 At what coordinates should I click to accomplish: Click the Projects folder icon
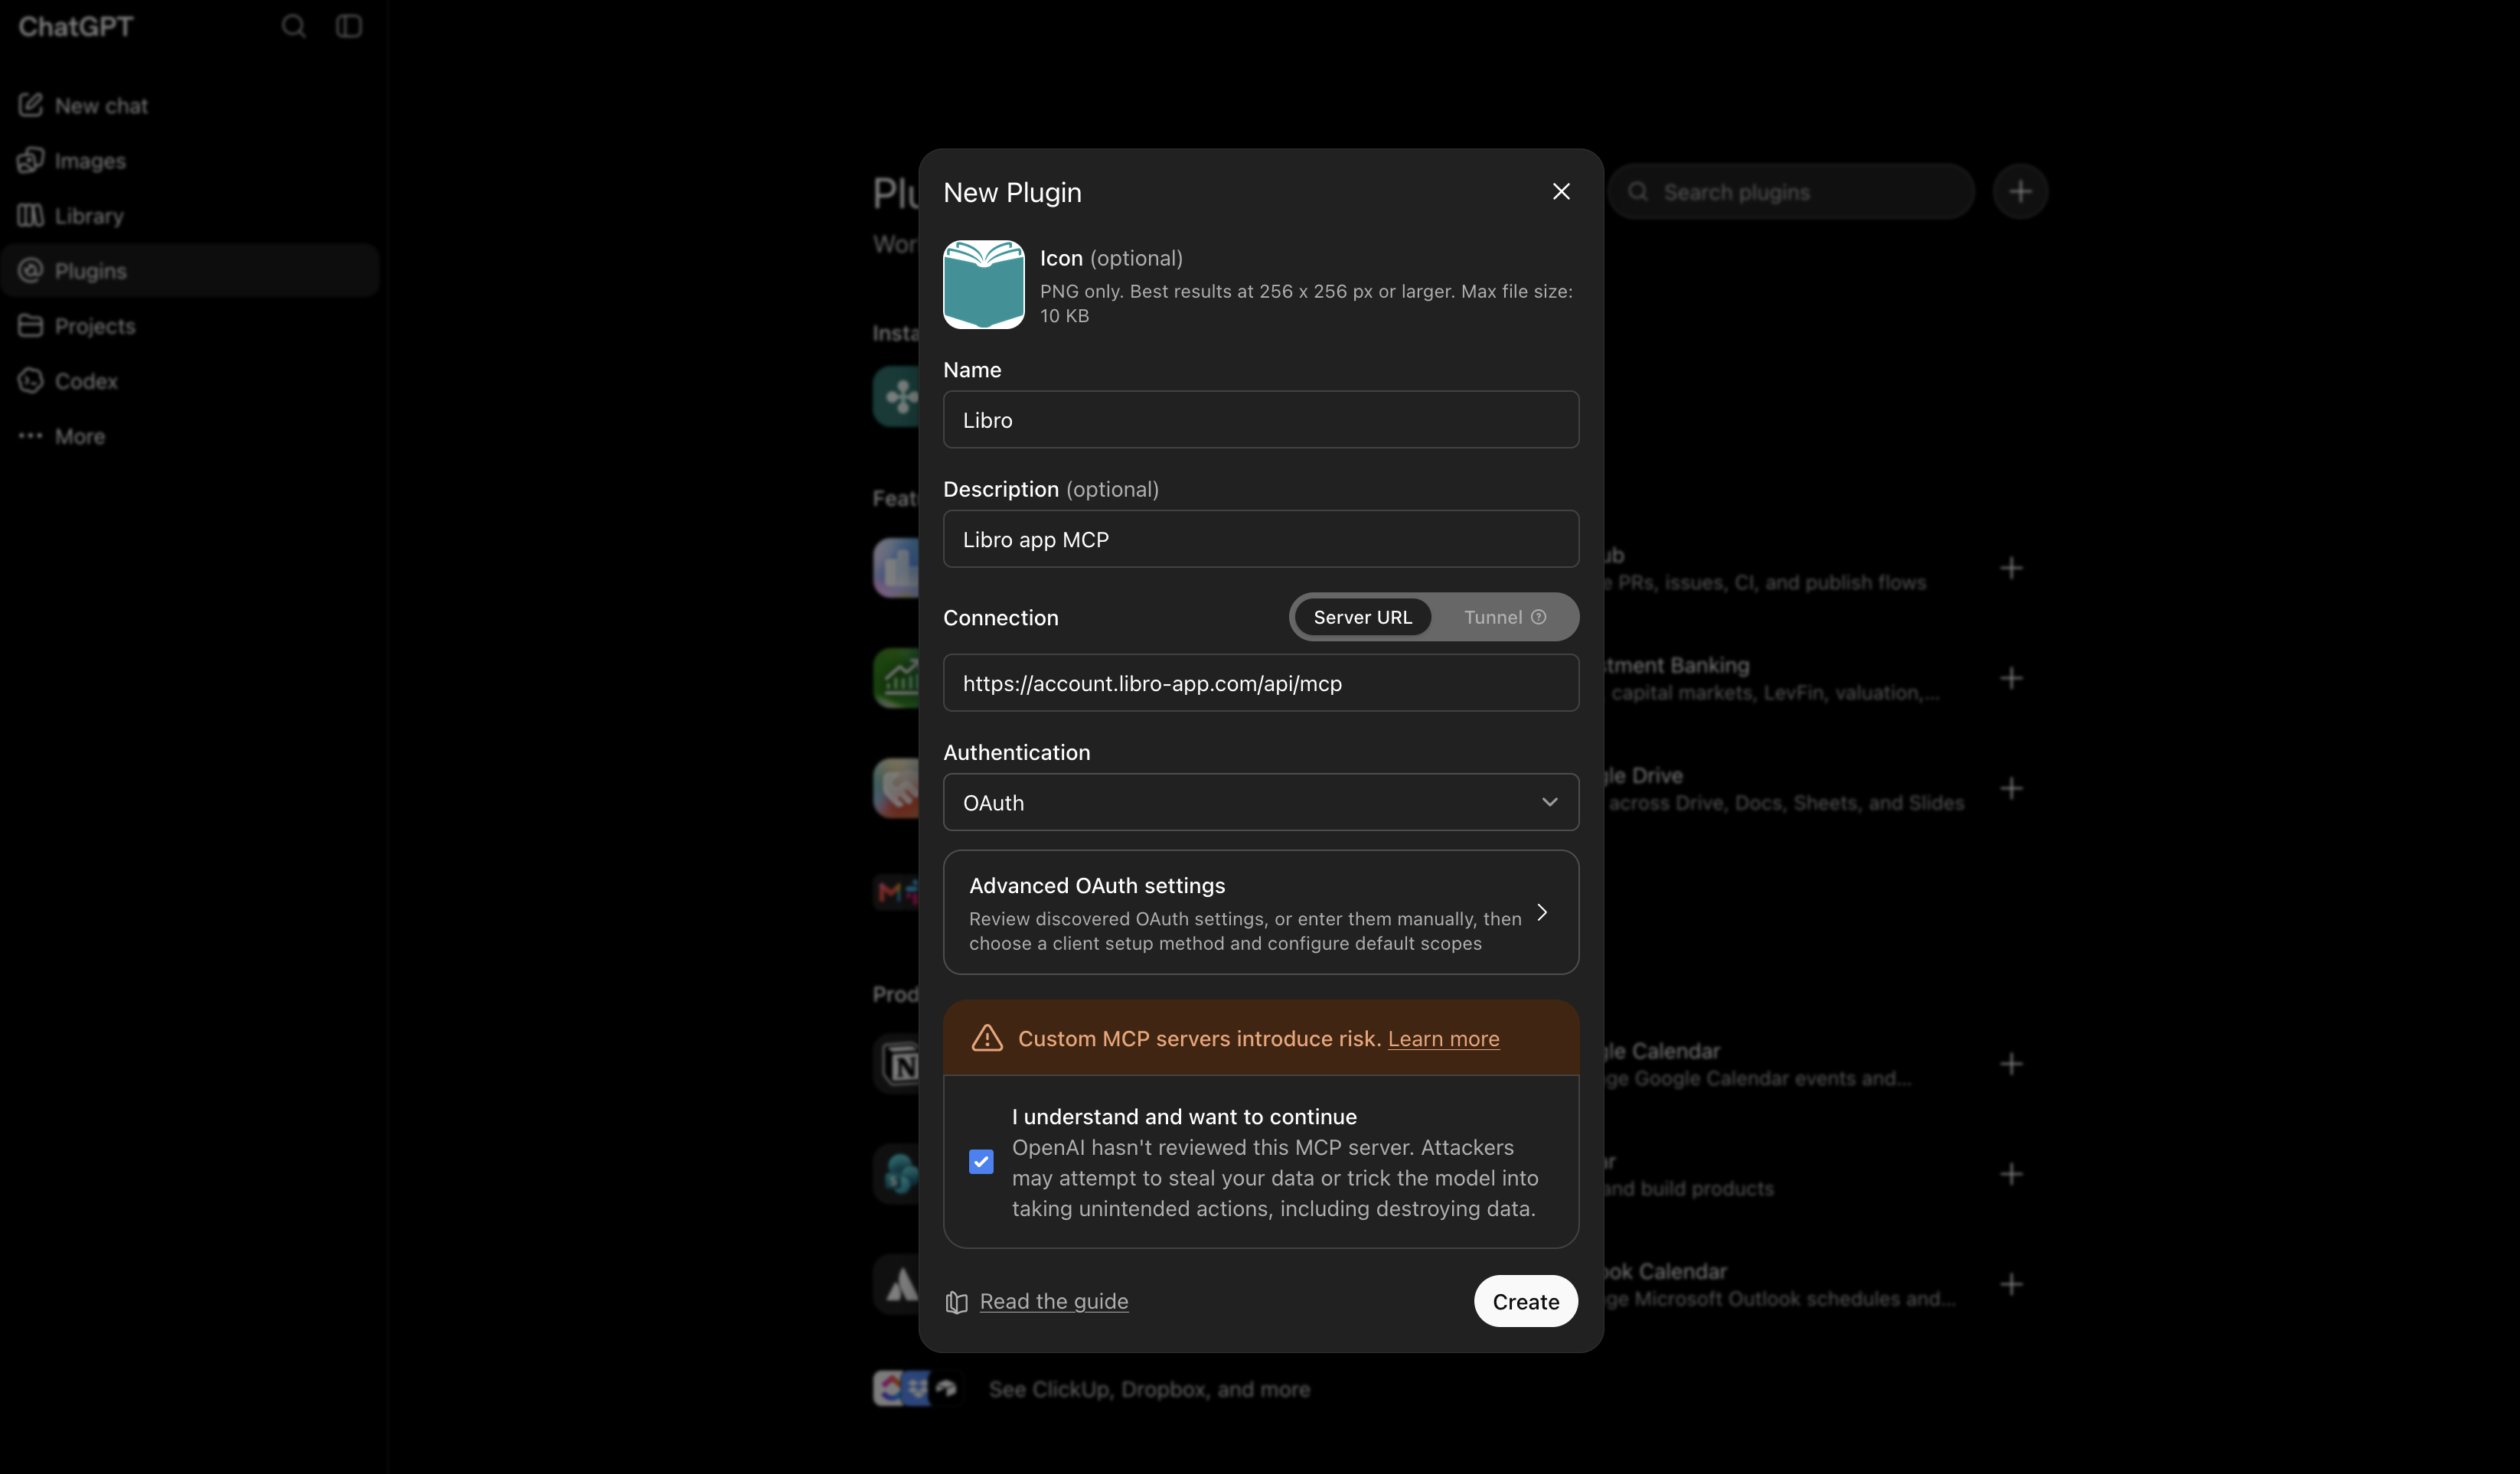click(x=31, y=325)
